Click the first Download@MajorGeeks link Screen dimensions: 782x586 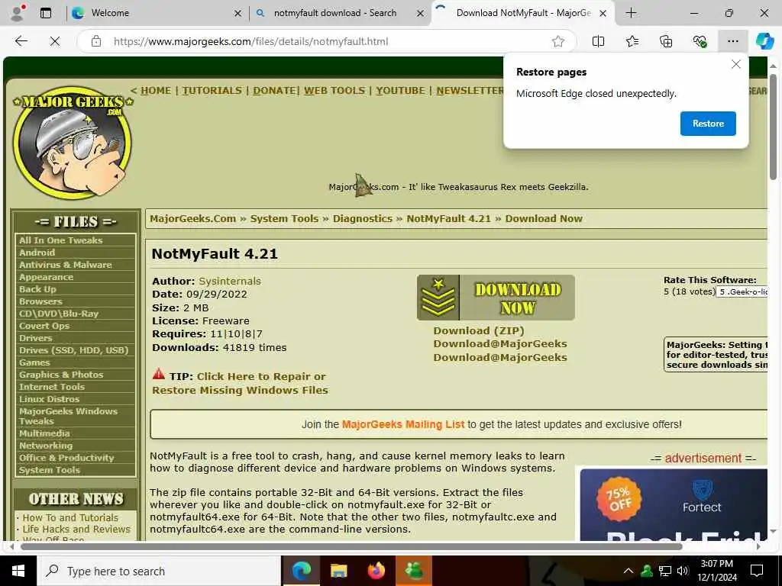coord(500,344)
